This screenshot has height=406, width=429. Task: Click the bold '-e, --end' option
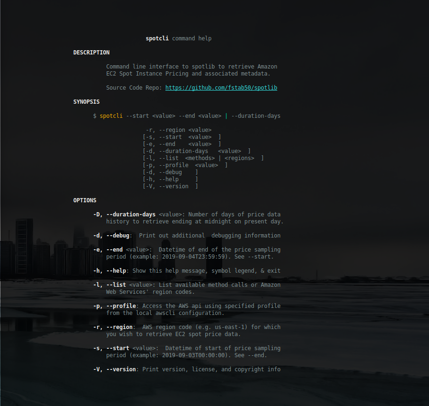(x=108, y=250)
